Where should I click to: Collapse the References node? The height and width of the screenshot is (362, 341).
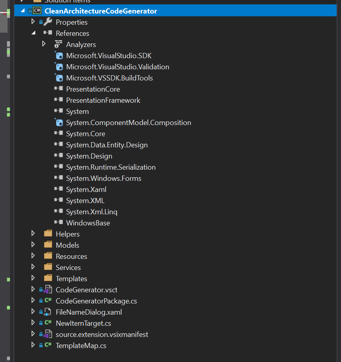(33, 33)
